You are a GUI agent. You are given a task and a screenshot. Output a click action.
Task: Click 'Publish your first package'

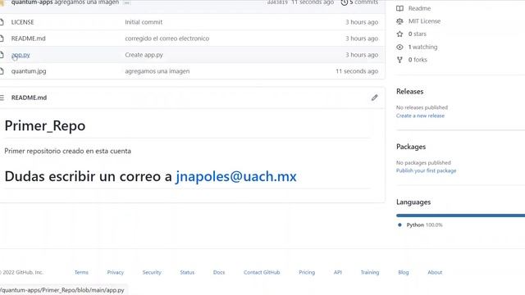426,170
